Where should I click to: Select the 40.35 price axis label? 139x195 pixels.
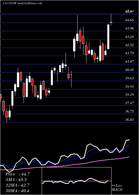[x=130, y=70]
